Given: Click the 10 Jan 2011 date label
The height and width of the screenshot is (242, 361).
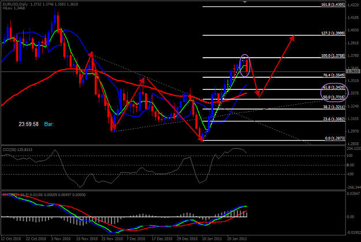Looking at the screenshot, I should pos(212,239).
